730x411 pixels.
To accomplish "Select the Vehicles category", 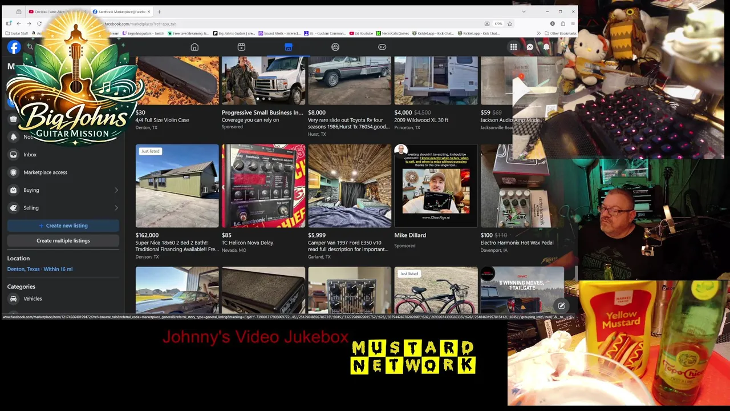I will pyautogui.click(x=33, y=299).
